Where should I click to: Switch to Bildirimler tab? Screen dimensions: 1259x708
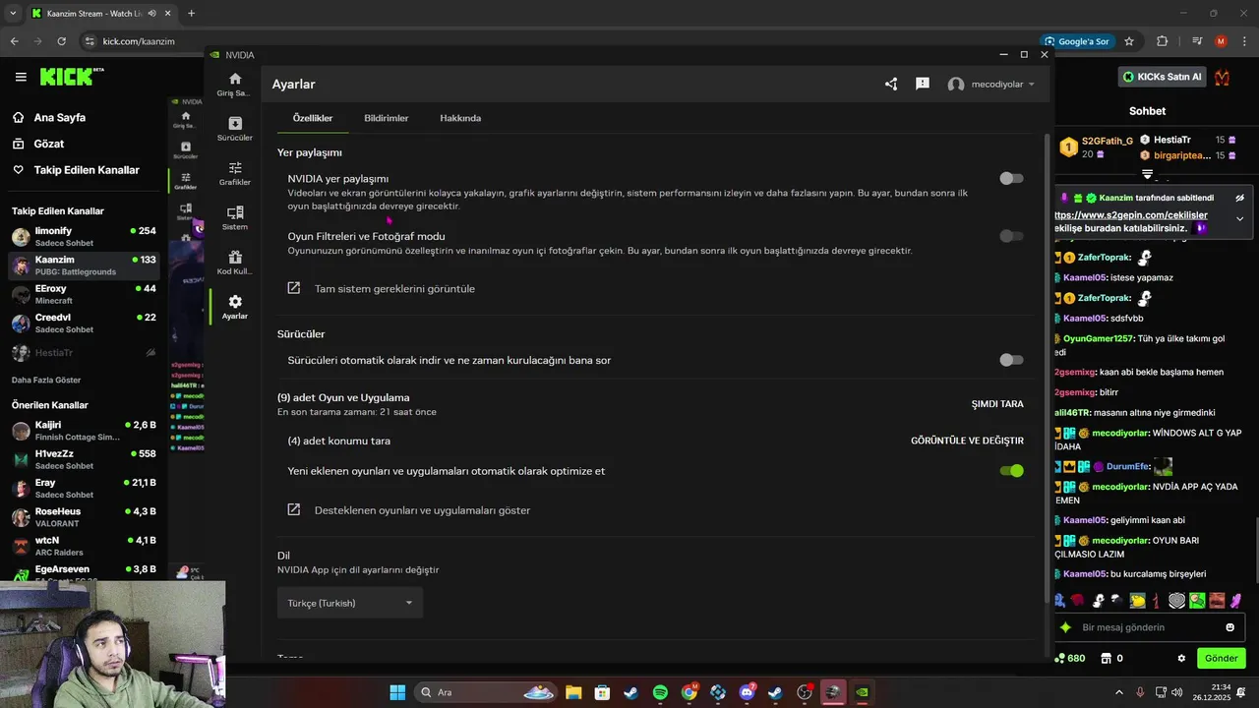pyautogui.click(x=387, y=118)
